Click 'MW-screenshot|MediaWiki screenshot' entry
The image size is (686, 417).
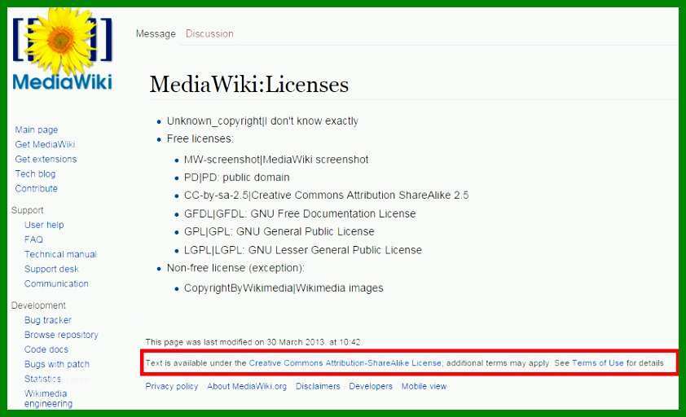tap(276, 160)
